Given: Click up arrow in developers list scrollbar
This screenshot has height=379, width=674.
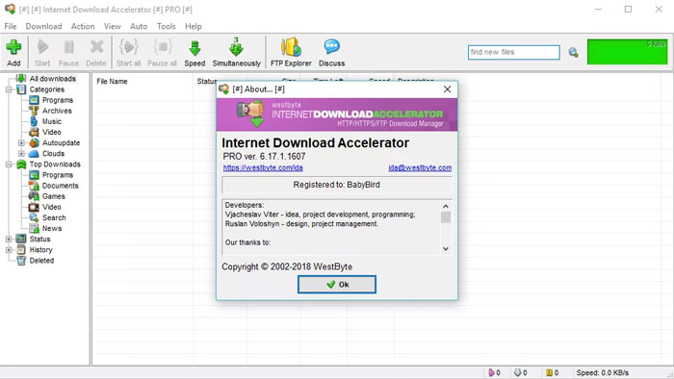Looking at the screenshot, I should tap(446, 206).
